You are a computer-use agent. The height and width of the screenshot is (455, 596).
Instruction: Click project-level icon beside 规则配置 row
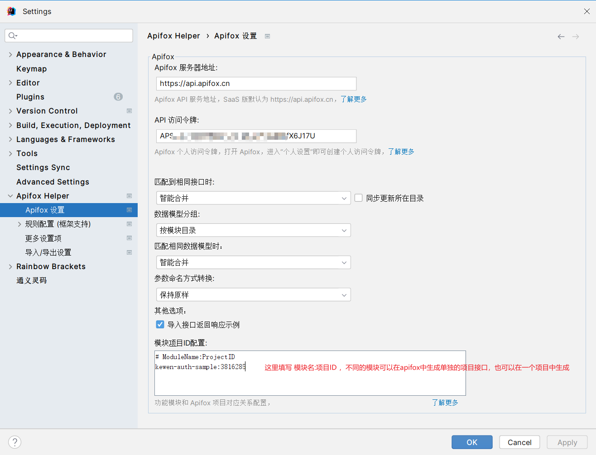[x=129, y=224]
